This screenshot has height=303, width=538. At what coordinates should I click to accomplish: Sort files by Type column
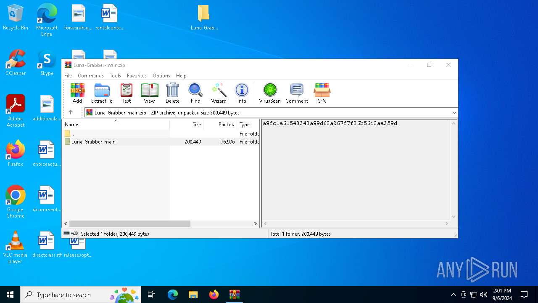tap(248, 125)
